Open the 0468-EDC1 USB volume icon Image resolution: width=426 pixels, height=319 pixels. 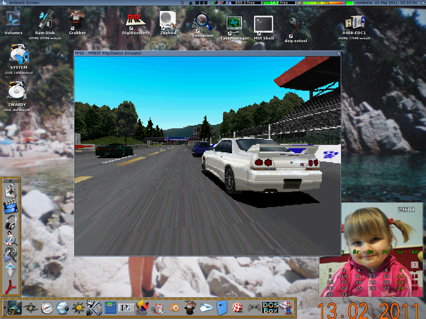tap(354, 22)
